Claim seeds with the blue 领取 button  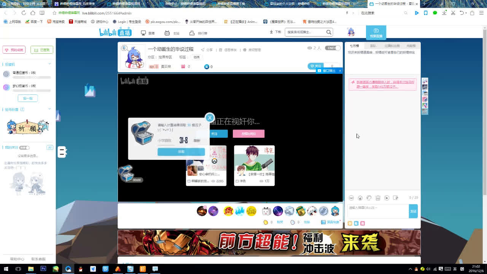pos(181,151)
